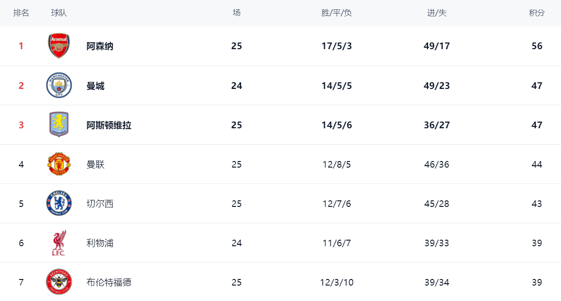Click the 胜/平/负 column header
The image size is (561, 301).
point(337,13)
